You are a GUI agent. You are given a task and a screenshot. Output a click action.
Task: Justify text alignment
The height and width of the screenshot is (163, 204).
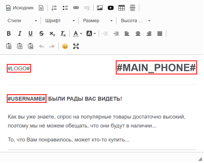pos(160,34)
